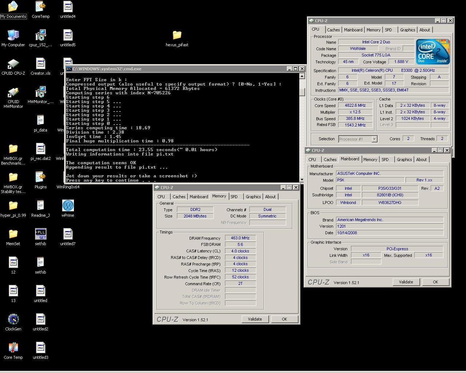This screenshot has height=373, width=466.
Task: Click OK in Memory CPU-Z window
Action: (x=284, y=319)
